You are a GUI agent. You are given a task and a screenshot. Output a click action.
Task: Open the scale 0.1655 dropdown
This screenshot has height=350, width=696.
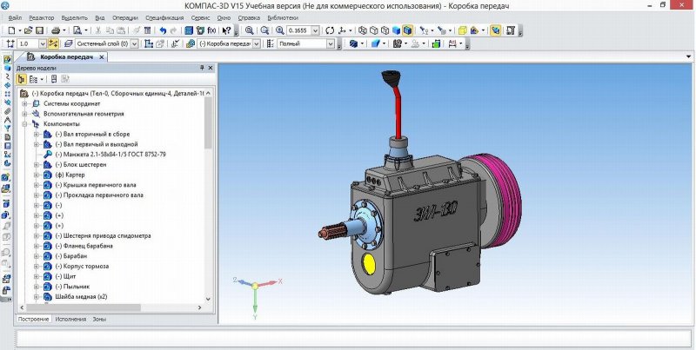coord(315,30)
